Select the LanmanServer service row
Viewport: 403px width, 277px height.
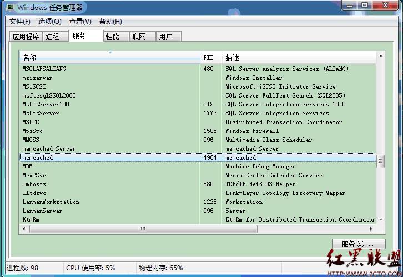pos(198,211)
